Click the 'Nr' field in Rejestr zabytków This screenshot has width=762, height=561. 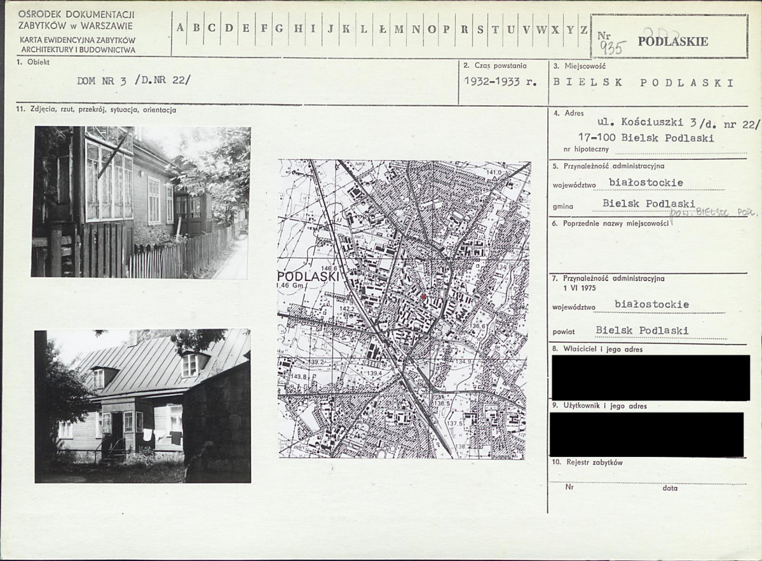pos(569,486)
